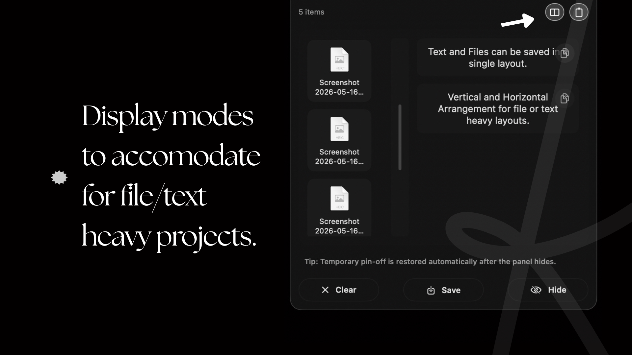Click the clipboard icon in panel header
The image size is (632, 355).
[x=579, y=12]
